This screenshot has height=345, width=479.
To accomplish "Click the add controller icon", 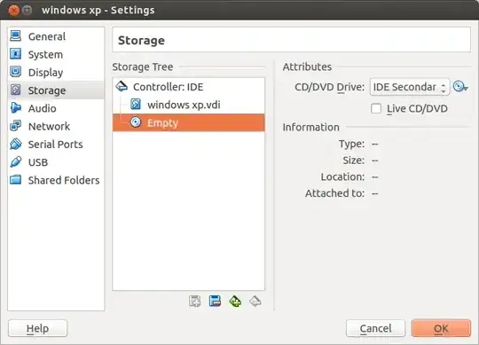I will (x=235, y=302).
